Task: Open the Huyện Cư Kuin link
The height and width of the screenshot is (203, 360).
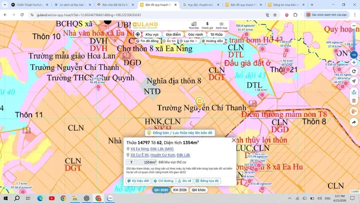Action: point(162,155)
